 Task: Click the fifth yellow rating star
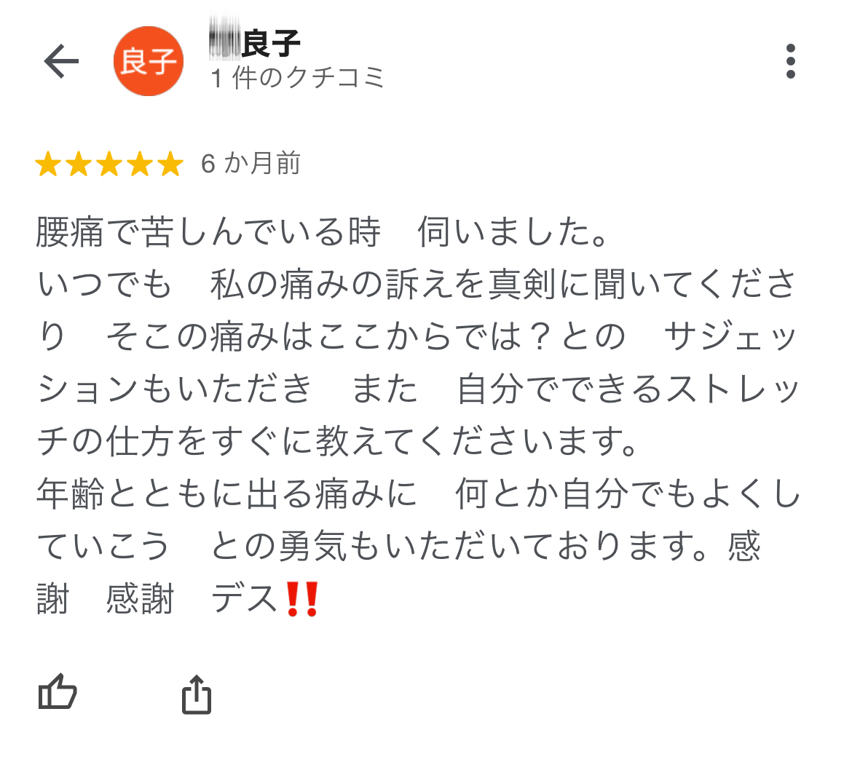(x=170, y=164)
